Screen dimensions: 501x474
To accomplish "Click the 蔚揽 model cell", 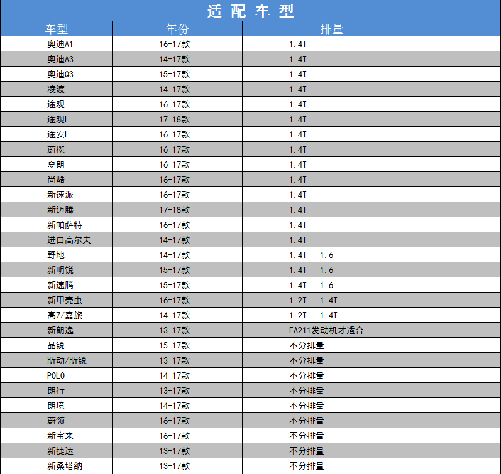I will pyautogui.click(x=56, y=149).
